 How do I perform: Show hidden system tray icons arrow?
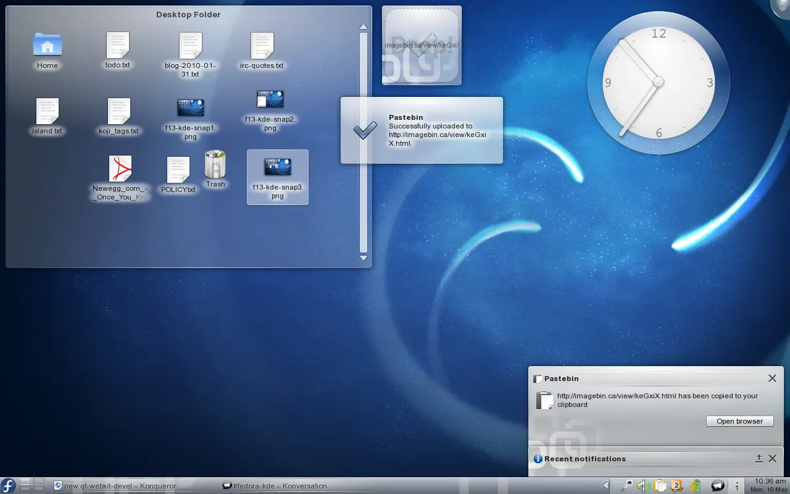606,485
